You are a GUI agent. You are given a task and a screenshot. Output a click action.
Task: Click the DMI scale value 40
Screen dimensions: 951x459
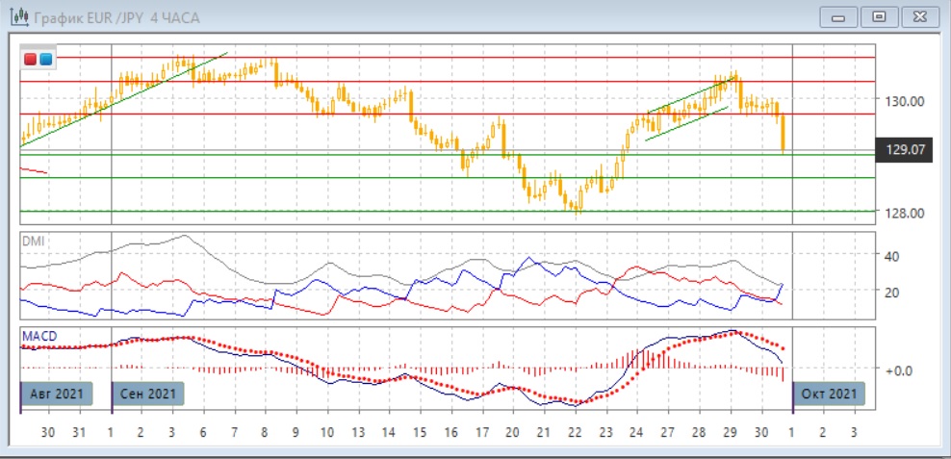[891, 256]
